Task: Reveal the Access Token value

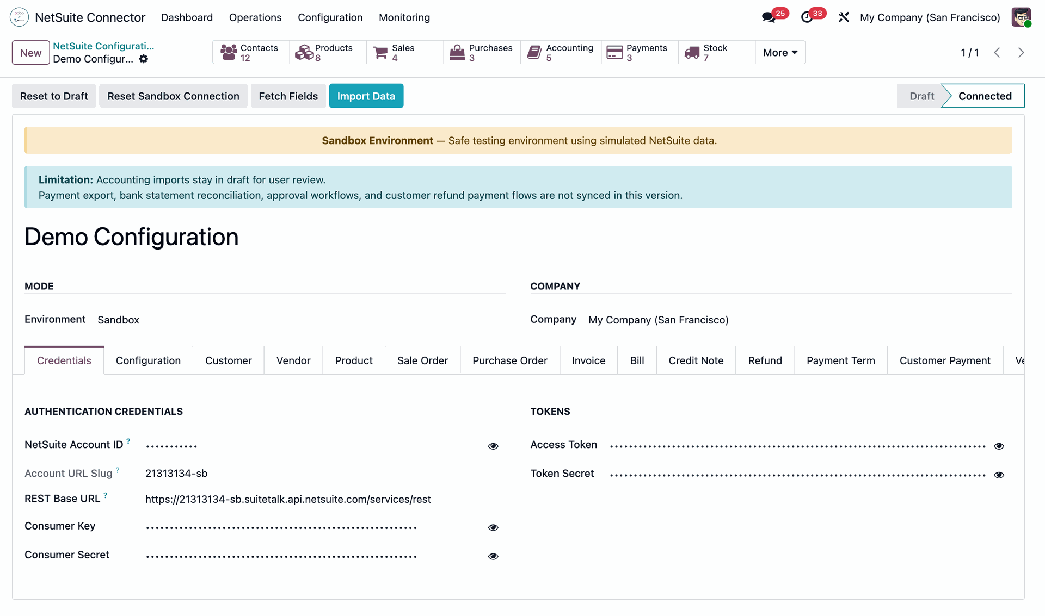Action: click(x=999, y=446)
